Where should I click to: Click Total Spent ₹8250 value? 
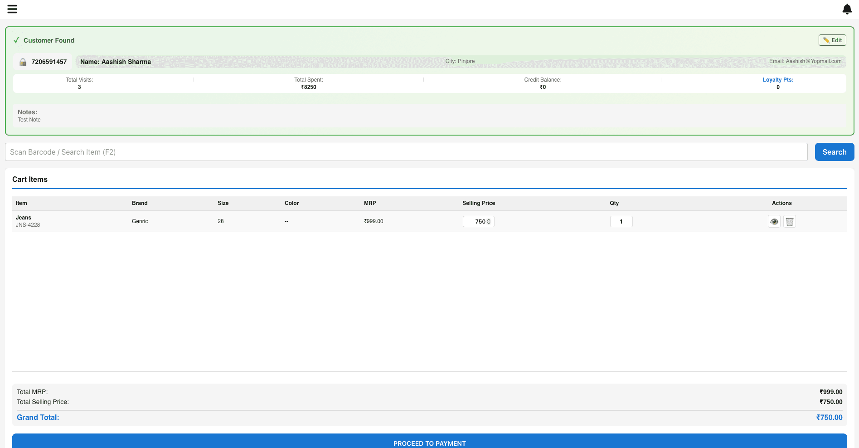(309, 87)
